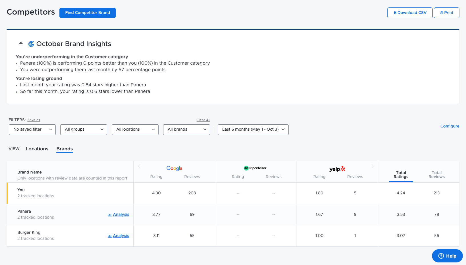Click Panera's total ratings value 3.53
The image size is (466, 265).
(x=401, y=214)
